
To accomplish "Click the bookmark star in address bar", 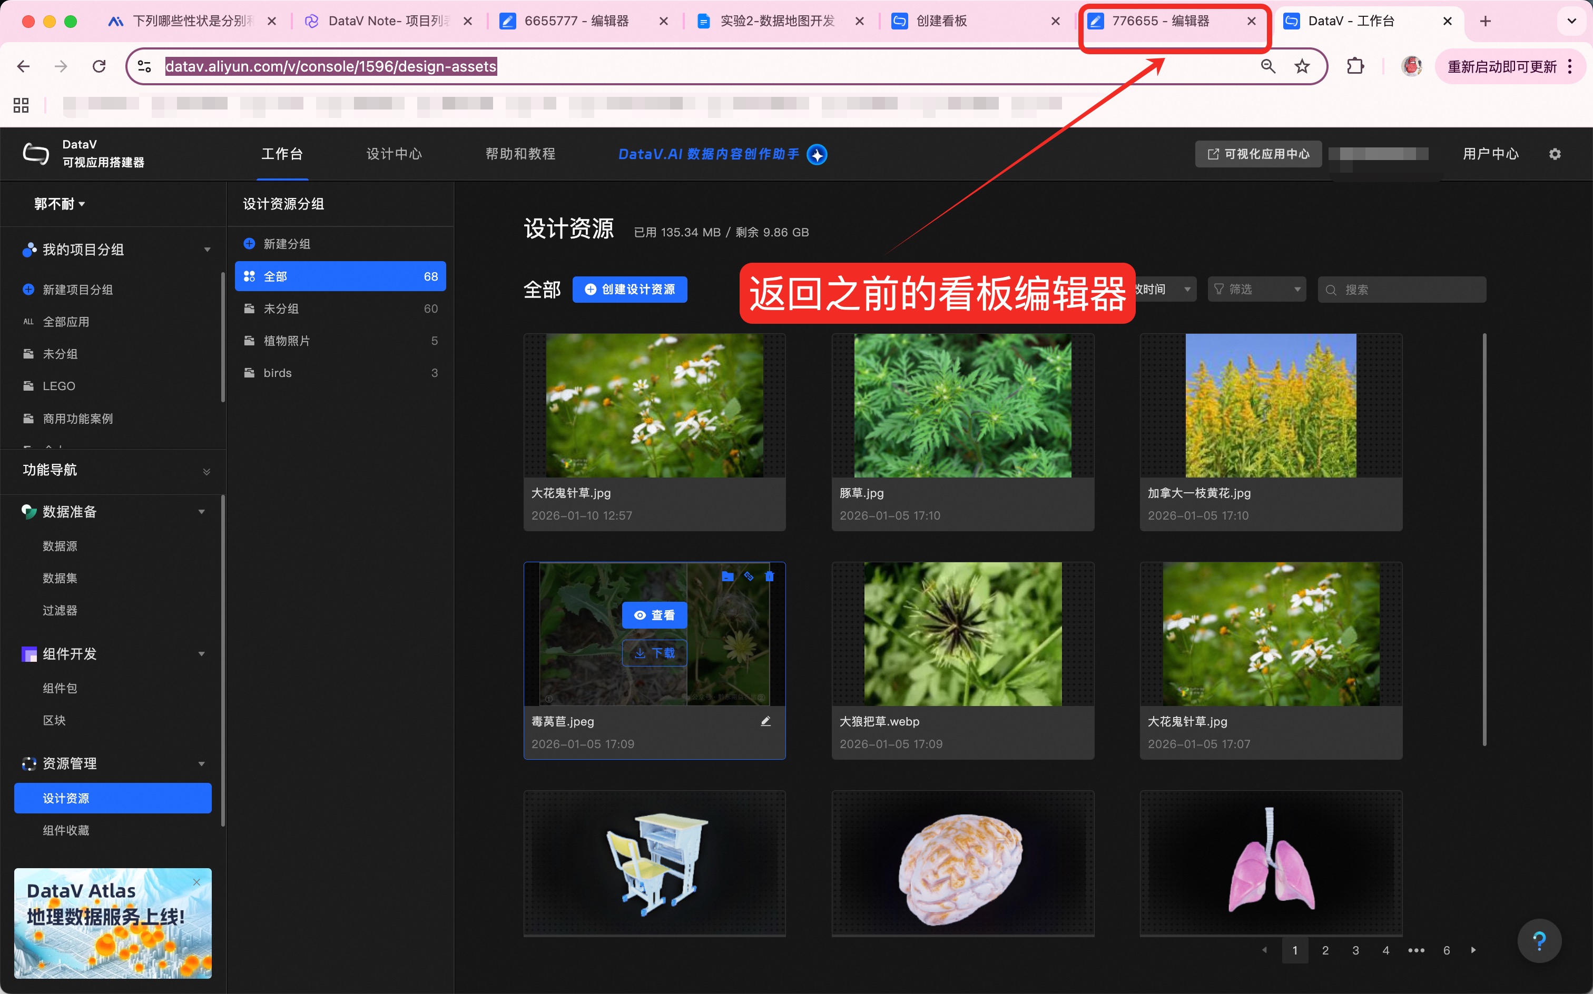I will point(1302,66).
